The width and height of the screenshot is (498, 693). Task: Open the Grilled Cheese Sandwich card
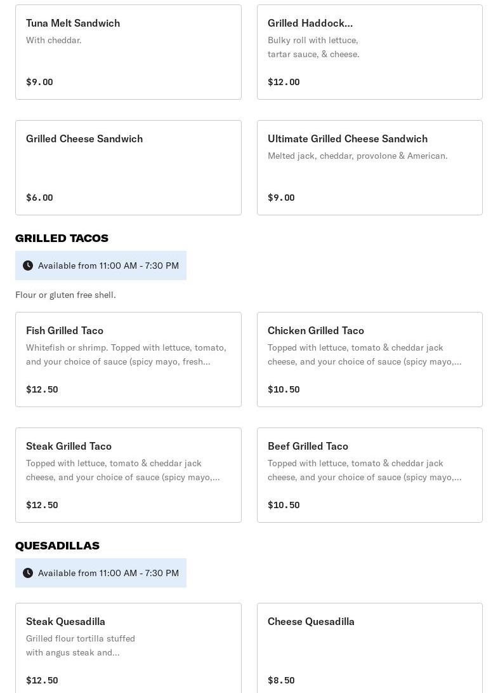tap(128, 168)
